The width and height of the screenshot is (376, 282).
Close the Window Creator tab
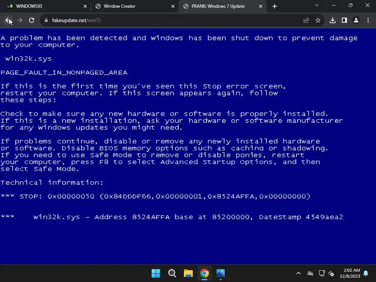tap(173, 6)
